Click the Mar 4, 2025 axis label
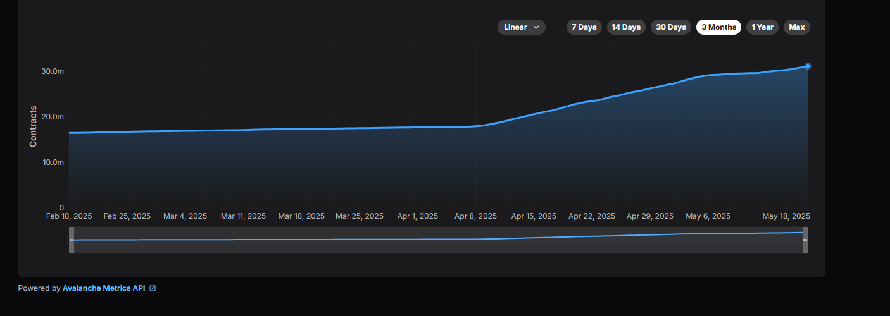 coord(185,216)
